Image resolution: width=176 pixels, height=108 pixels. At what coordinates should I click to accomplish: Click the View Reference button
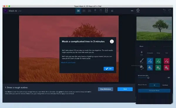pyautogui.click(x=105, y=89)
